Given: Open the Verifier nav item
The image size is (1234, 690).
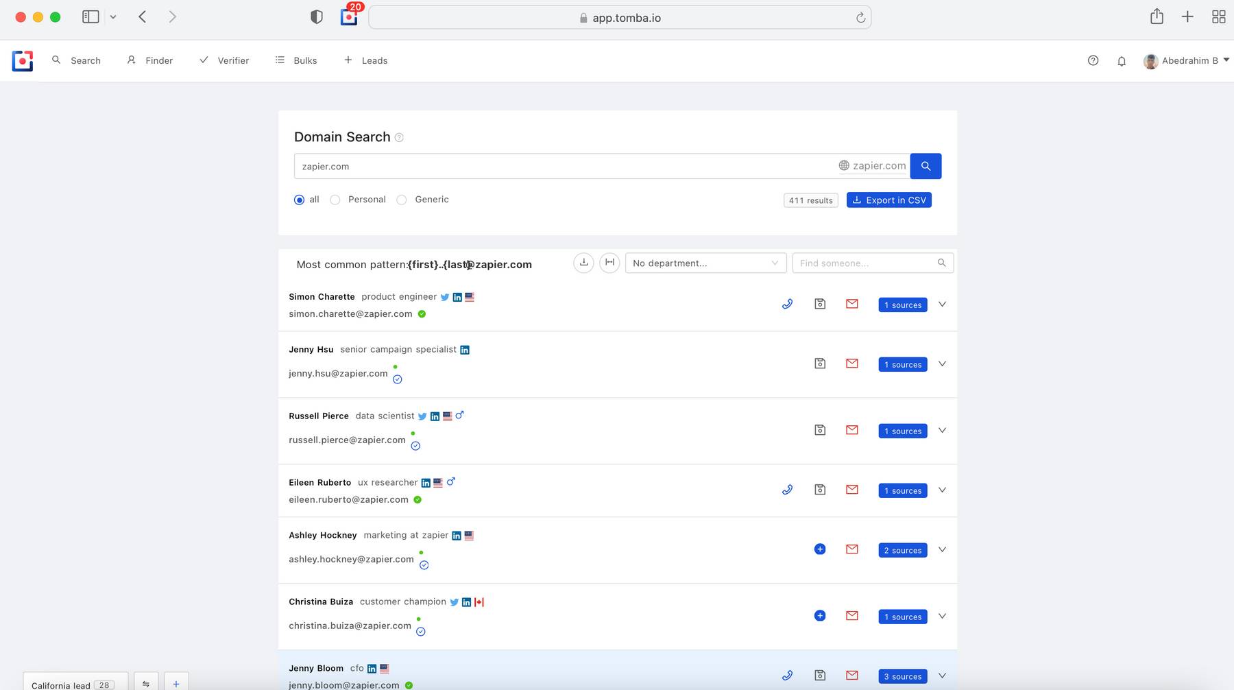Looking at the screenshot, I should point(224,60).
